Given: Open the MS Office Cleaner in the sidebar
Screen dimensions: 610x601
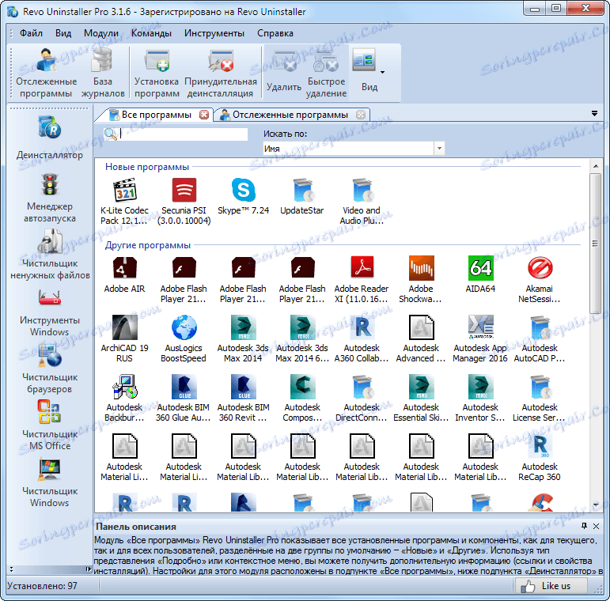Looking at the screenshot, I should click(x=50, y=425).
